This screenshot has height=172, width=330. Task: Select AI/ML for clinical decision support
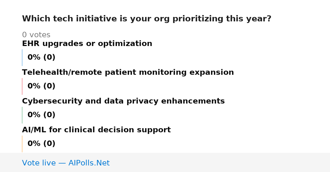click(x=96, y=130)
